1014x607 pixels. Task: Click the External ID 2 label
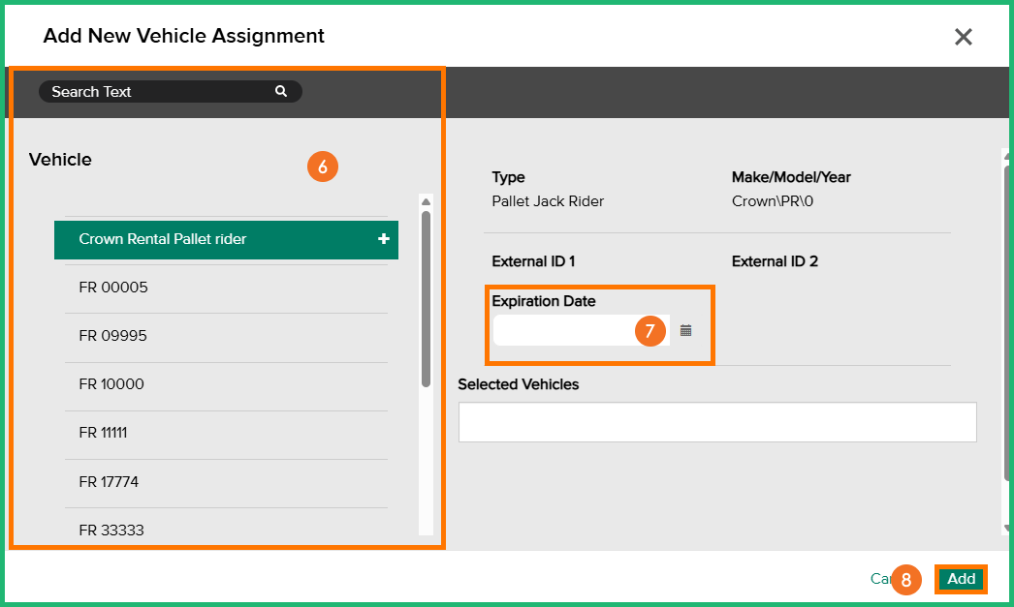(x=775, y=261)
